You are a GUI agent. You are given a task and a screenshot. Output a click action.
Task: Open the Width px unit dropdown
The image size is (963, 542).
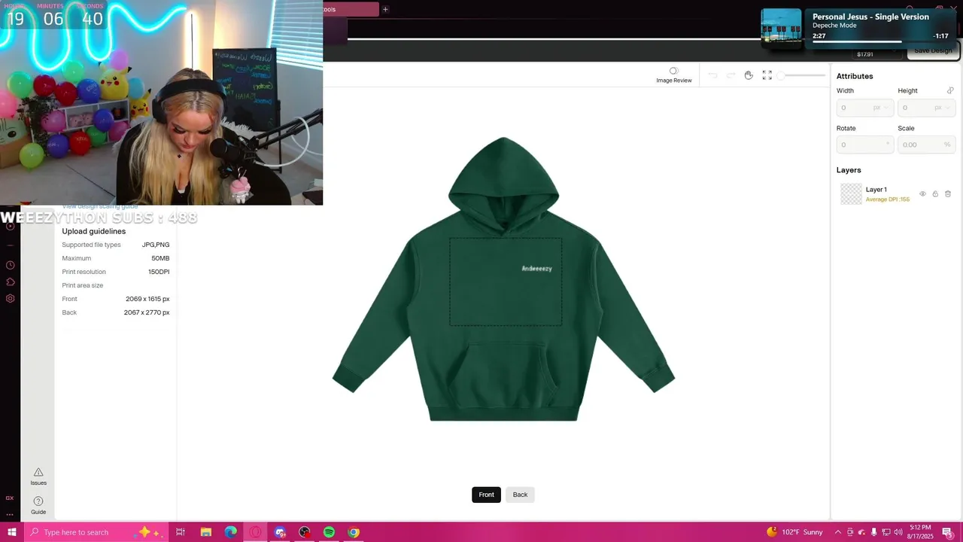click(x=880, y=108)
